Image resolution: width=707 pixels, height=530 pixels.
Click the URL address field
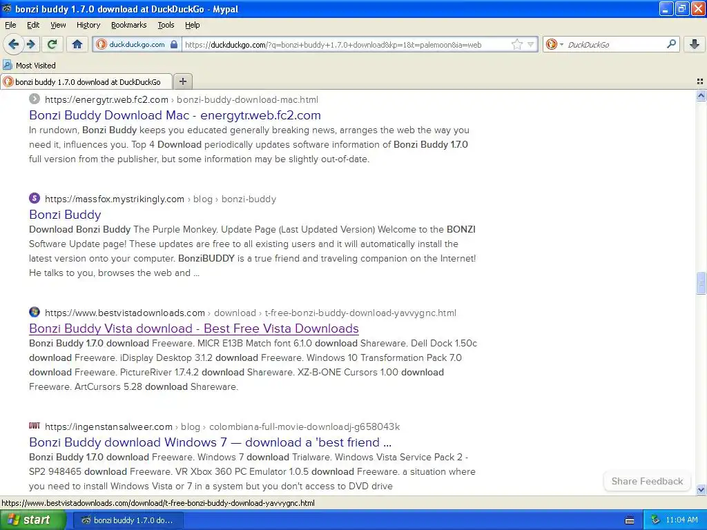point(345,44)
